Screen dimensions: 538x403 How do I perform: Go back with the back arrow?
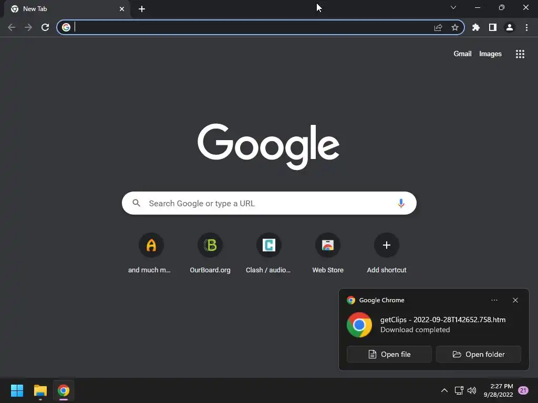tap(12, 27)
